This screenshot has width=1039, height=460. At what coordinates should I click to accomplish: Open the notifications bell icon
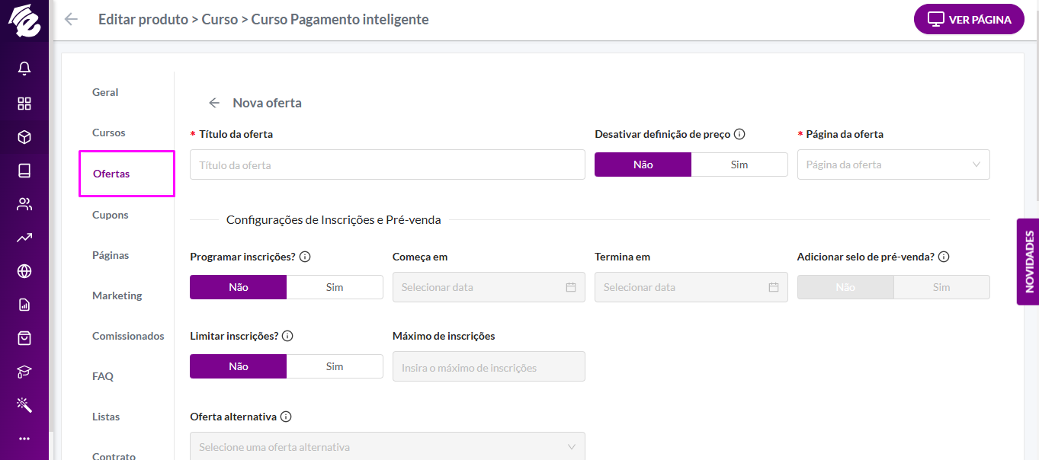(24, 69)
